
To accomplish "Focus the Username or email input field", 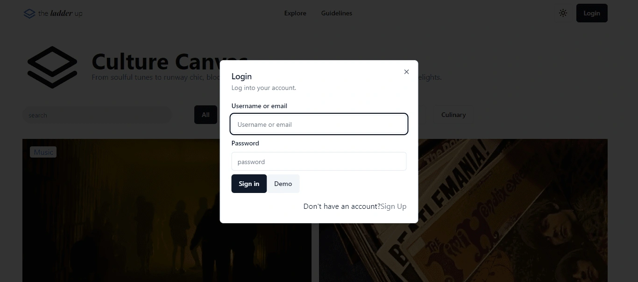I will point(319,124).
